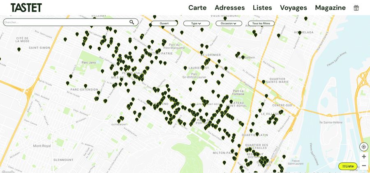The height and width of the screenshot is (173, 370).
Task: Open Tous les filtres panel
Action: (261, 23)
